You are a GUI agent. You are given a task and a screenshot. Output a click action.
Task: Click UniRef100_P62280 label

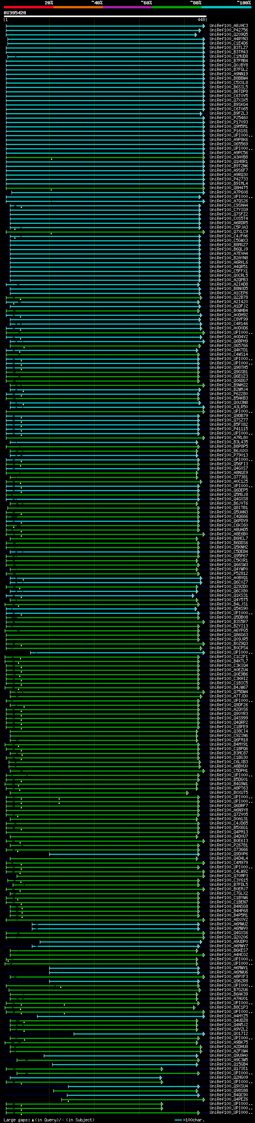(x=229, y=394)
